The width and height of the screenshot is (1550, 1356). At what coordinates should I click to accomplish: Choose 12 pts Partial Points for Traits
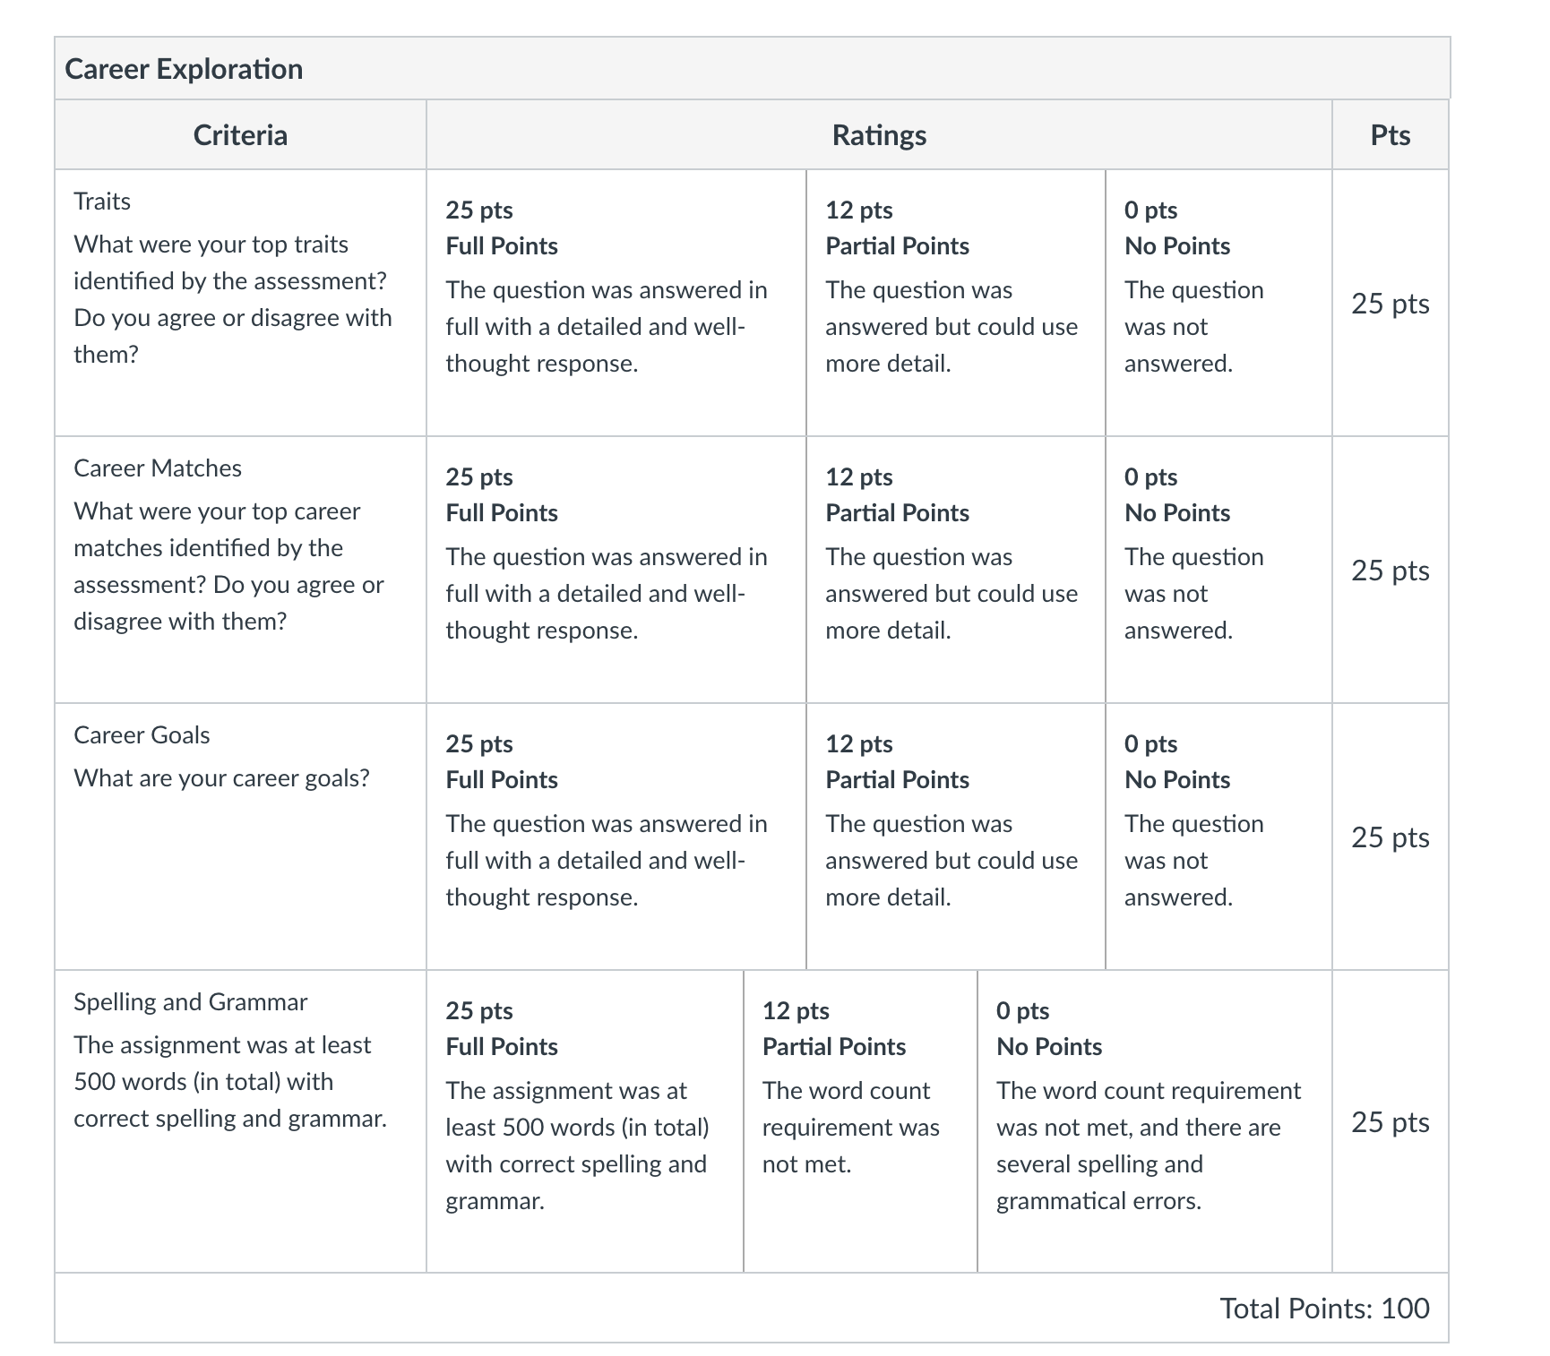coord(956,303)
